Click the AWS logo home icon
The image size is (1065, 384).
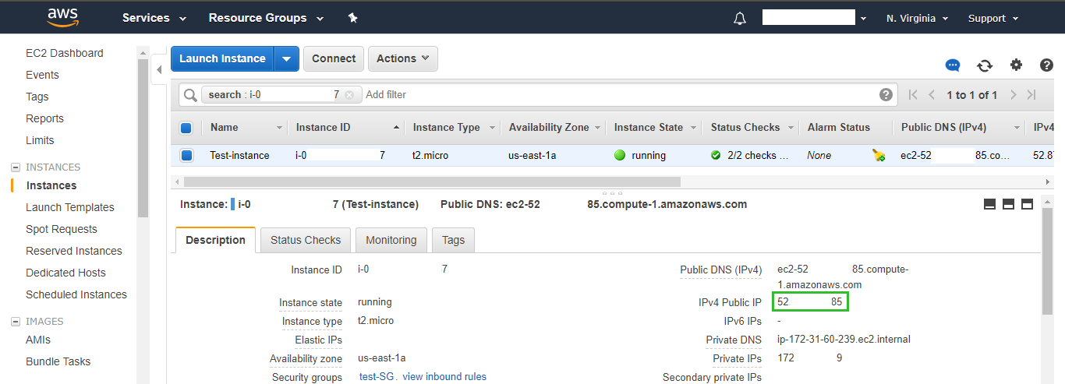click(62, 18)
